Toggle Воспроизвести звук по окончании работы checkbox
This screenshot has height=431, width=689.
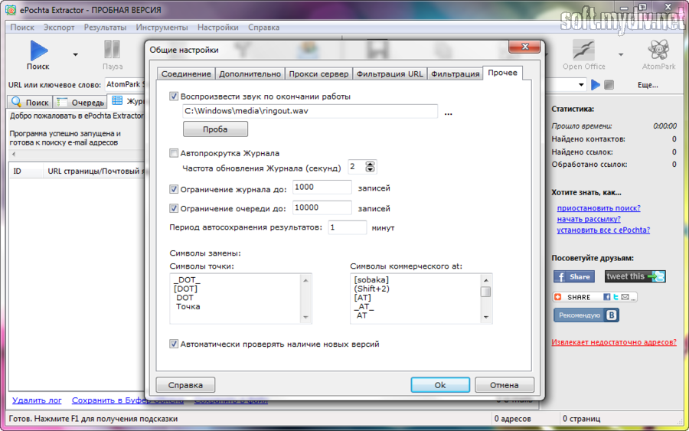pyautogui.click(x=174, y=96)
